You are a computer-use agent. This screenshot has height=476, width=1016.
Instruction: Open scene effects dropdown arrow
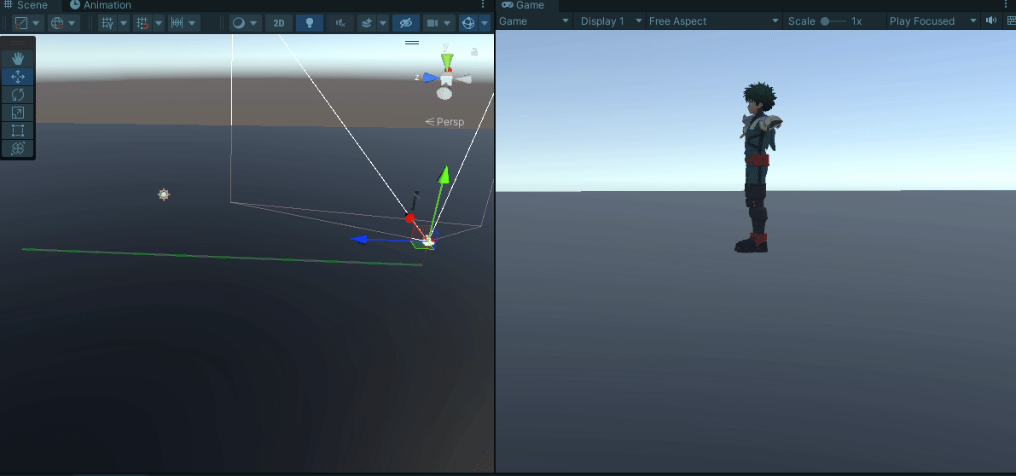pos(383,23)
